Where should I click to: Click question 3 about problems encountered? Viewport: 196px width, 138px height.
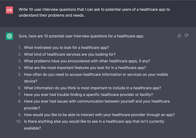pyautogui.click(x=87, y=61)
